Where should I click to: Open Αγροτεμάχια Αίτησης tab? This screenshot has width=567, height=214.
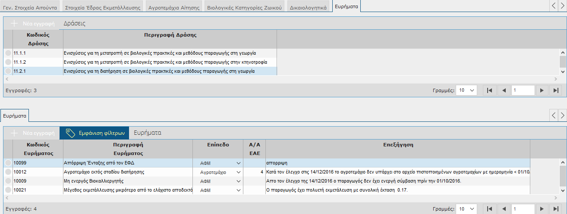click(x=173, y=7)
